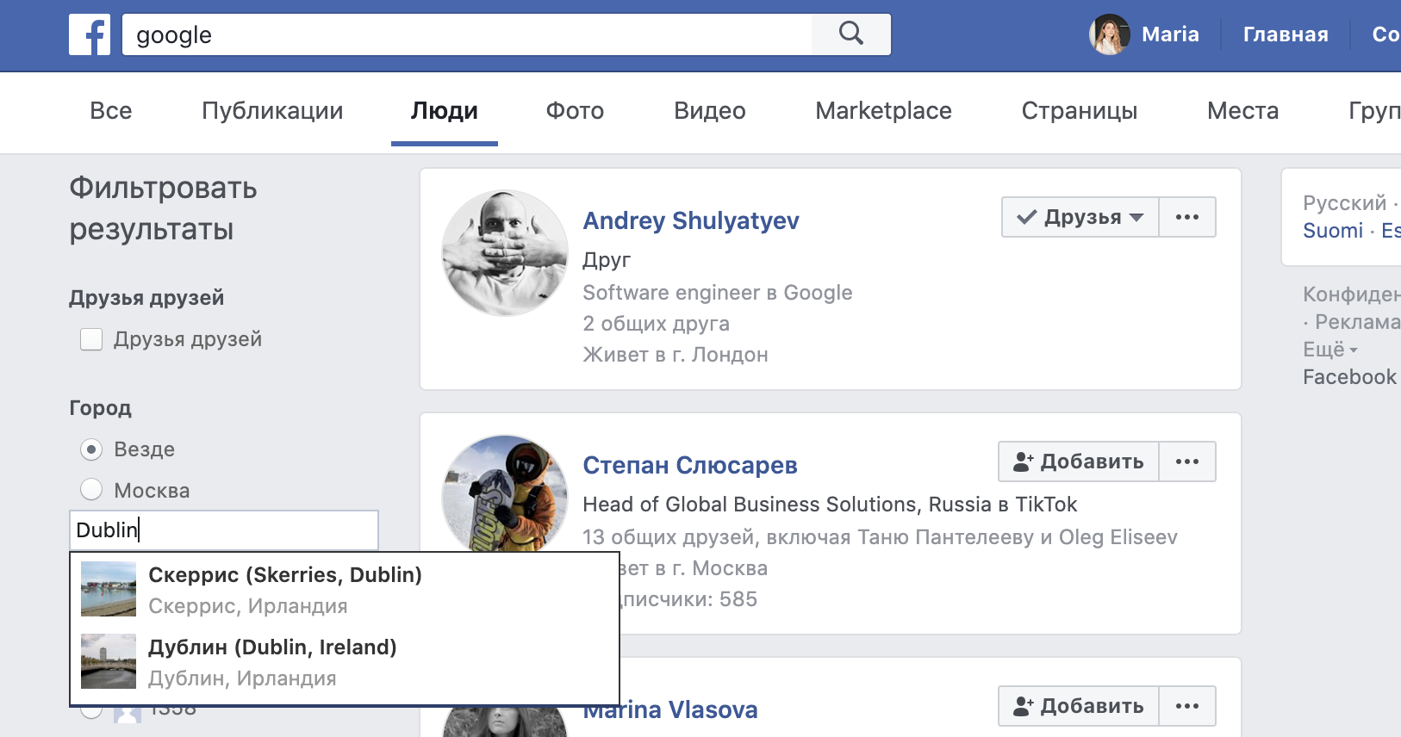Click 'Живет в г. Лондон' text

coord(676,355)
